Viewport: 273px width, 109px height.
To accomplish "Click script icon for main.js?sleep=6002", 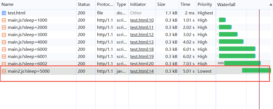I will point(4,64).
